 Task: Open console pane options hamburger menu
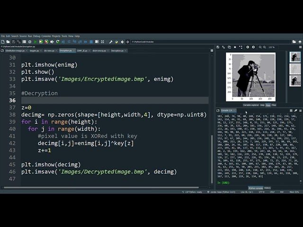(x=301, y=111)
